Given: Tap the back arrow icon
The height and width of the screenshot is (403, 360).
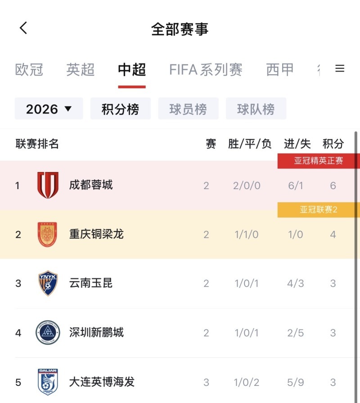Looking at the screenshot, I should coord(23,28).
